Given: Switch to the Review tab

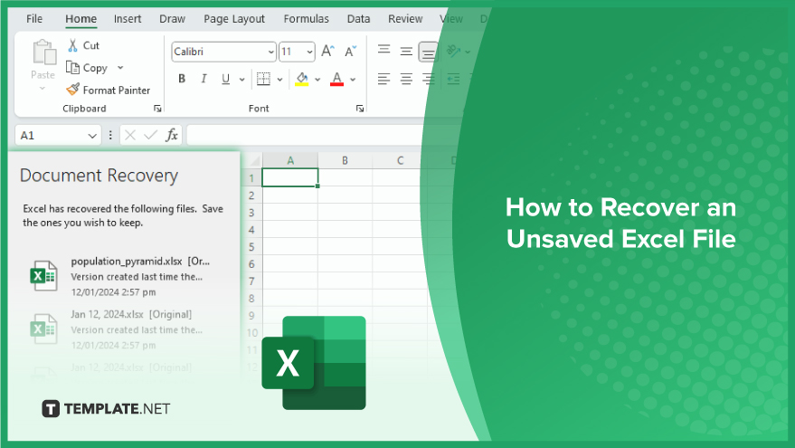Looking at the screenshot, I should tap(405, 19).
